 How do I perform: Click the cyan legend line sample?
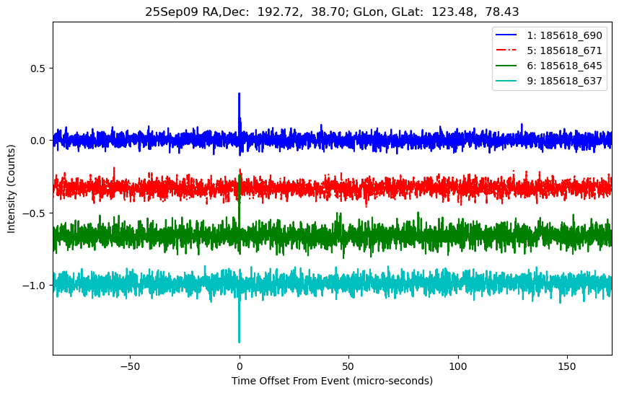pyautogui.click(x=506, y=81)
